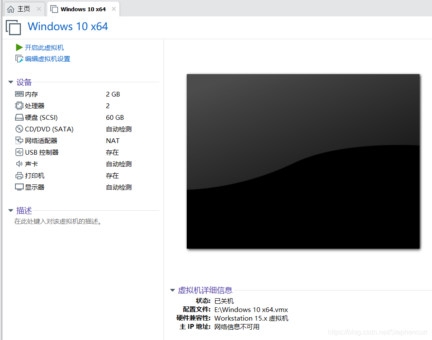Click the green power-on play icon
Viewport: 432px width, 340px height.
19,47
